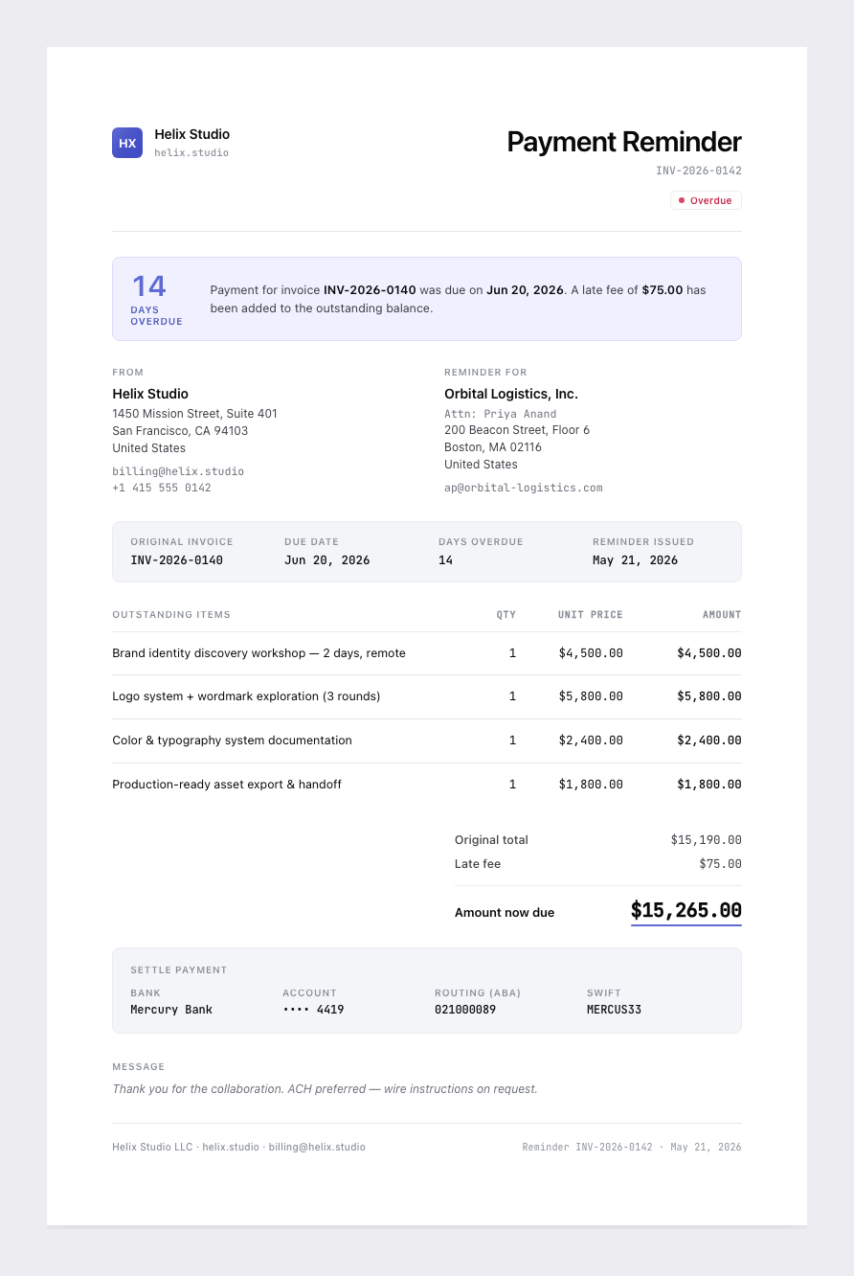Select the Logo system + wordmark exploration row

(427, 696)
